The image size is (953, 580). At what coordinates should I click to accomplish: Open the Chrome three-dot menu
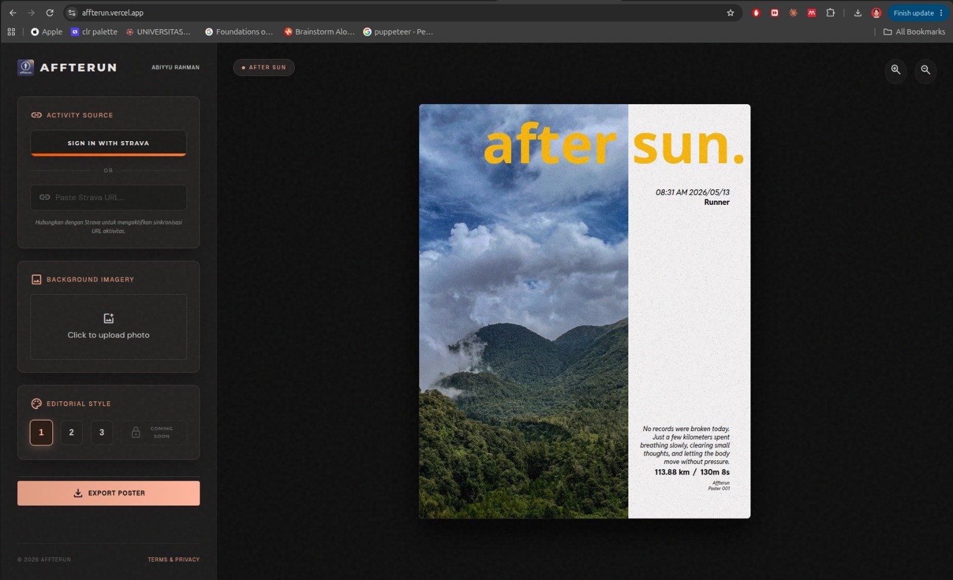(941, 13)
